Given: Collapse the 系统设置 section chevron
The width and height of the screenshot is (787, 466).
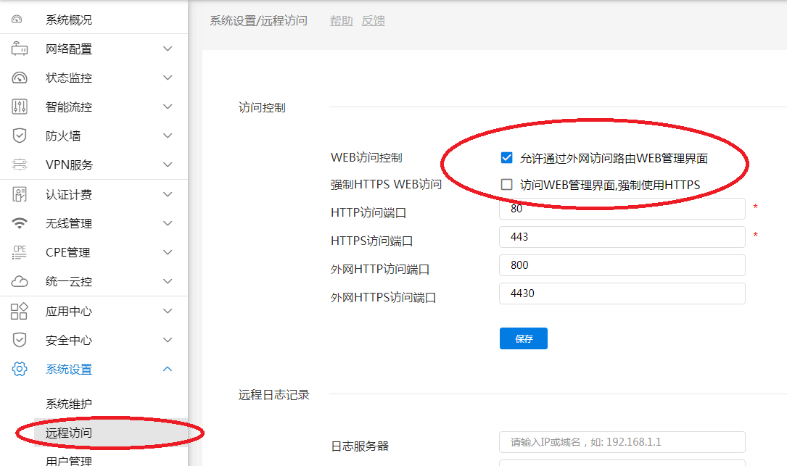Looking at the screenshot, I should point(168,370).
